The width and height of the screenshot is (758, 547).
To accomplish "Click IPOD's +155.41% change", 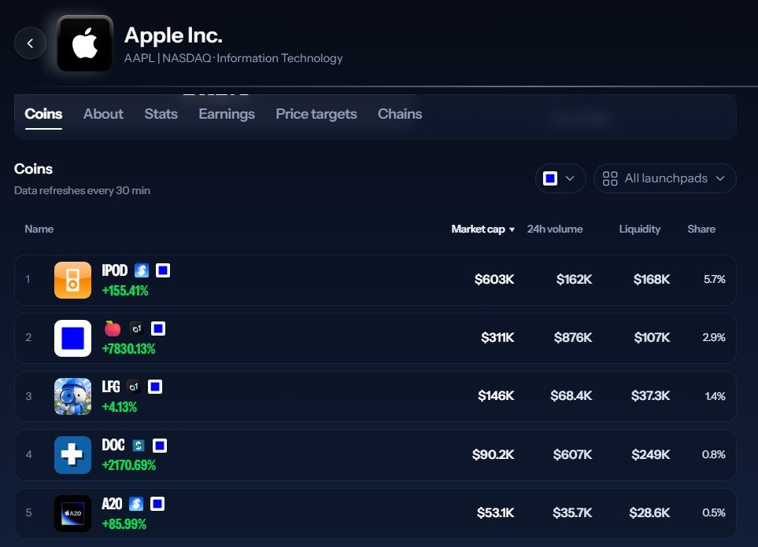I will click(124, 291).
